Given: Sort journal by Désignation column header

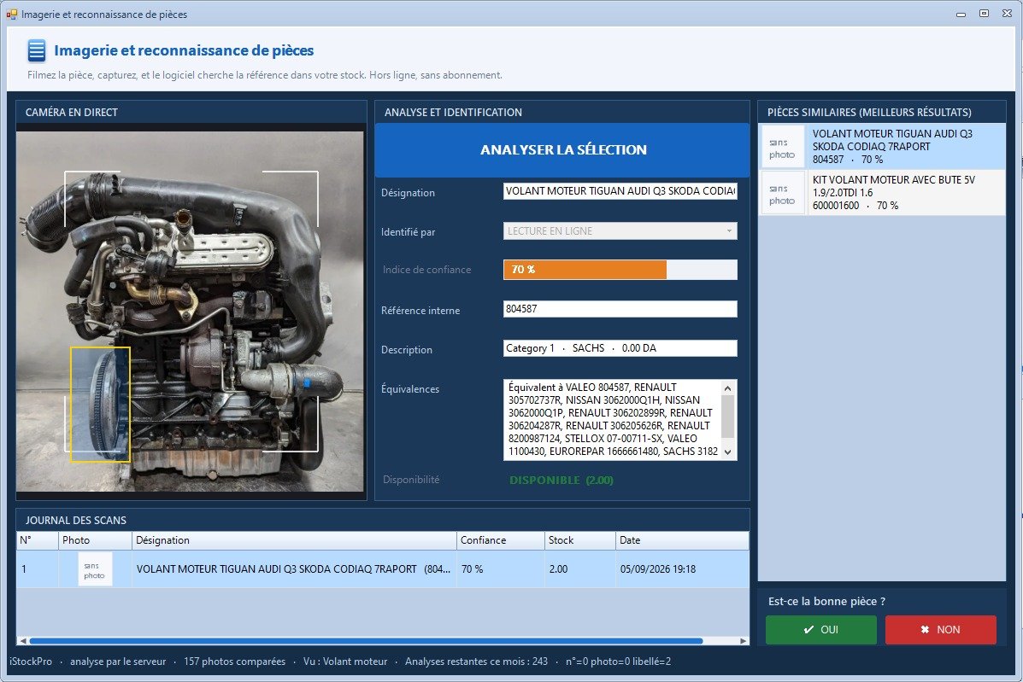Looking at the screenshot, I should click(x=294, y=540).
